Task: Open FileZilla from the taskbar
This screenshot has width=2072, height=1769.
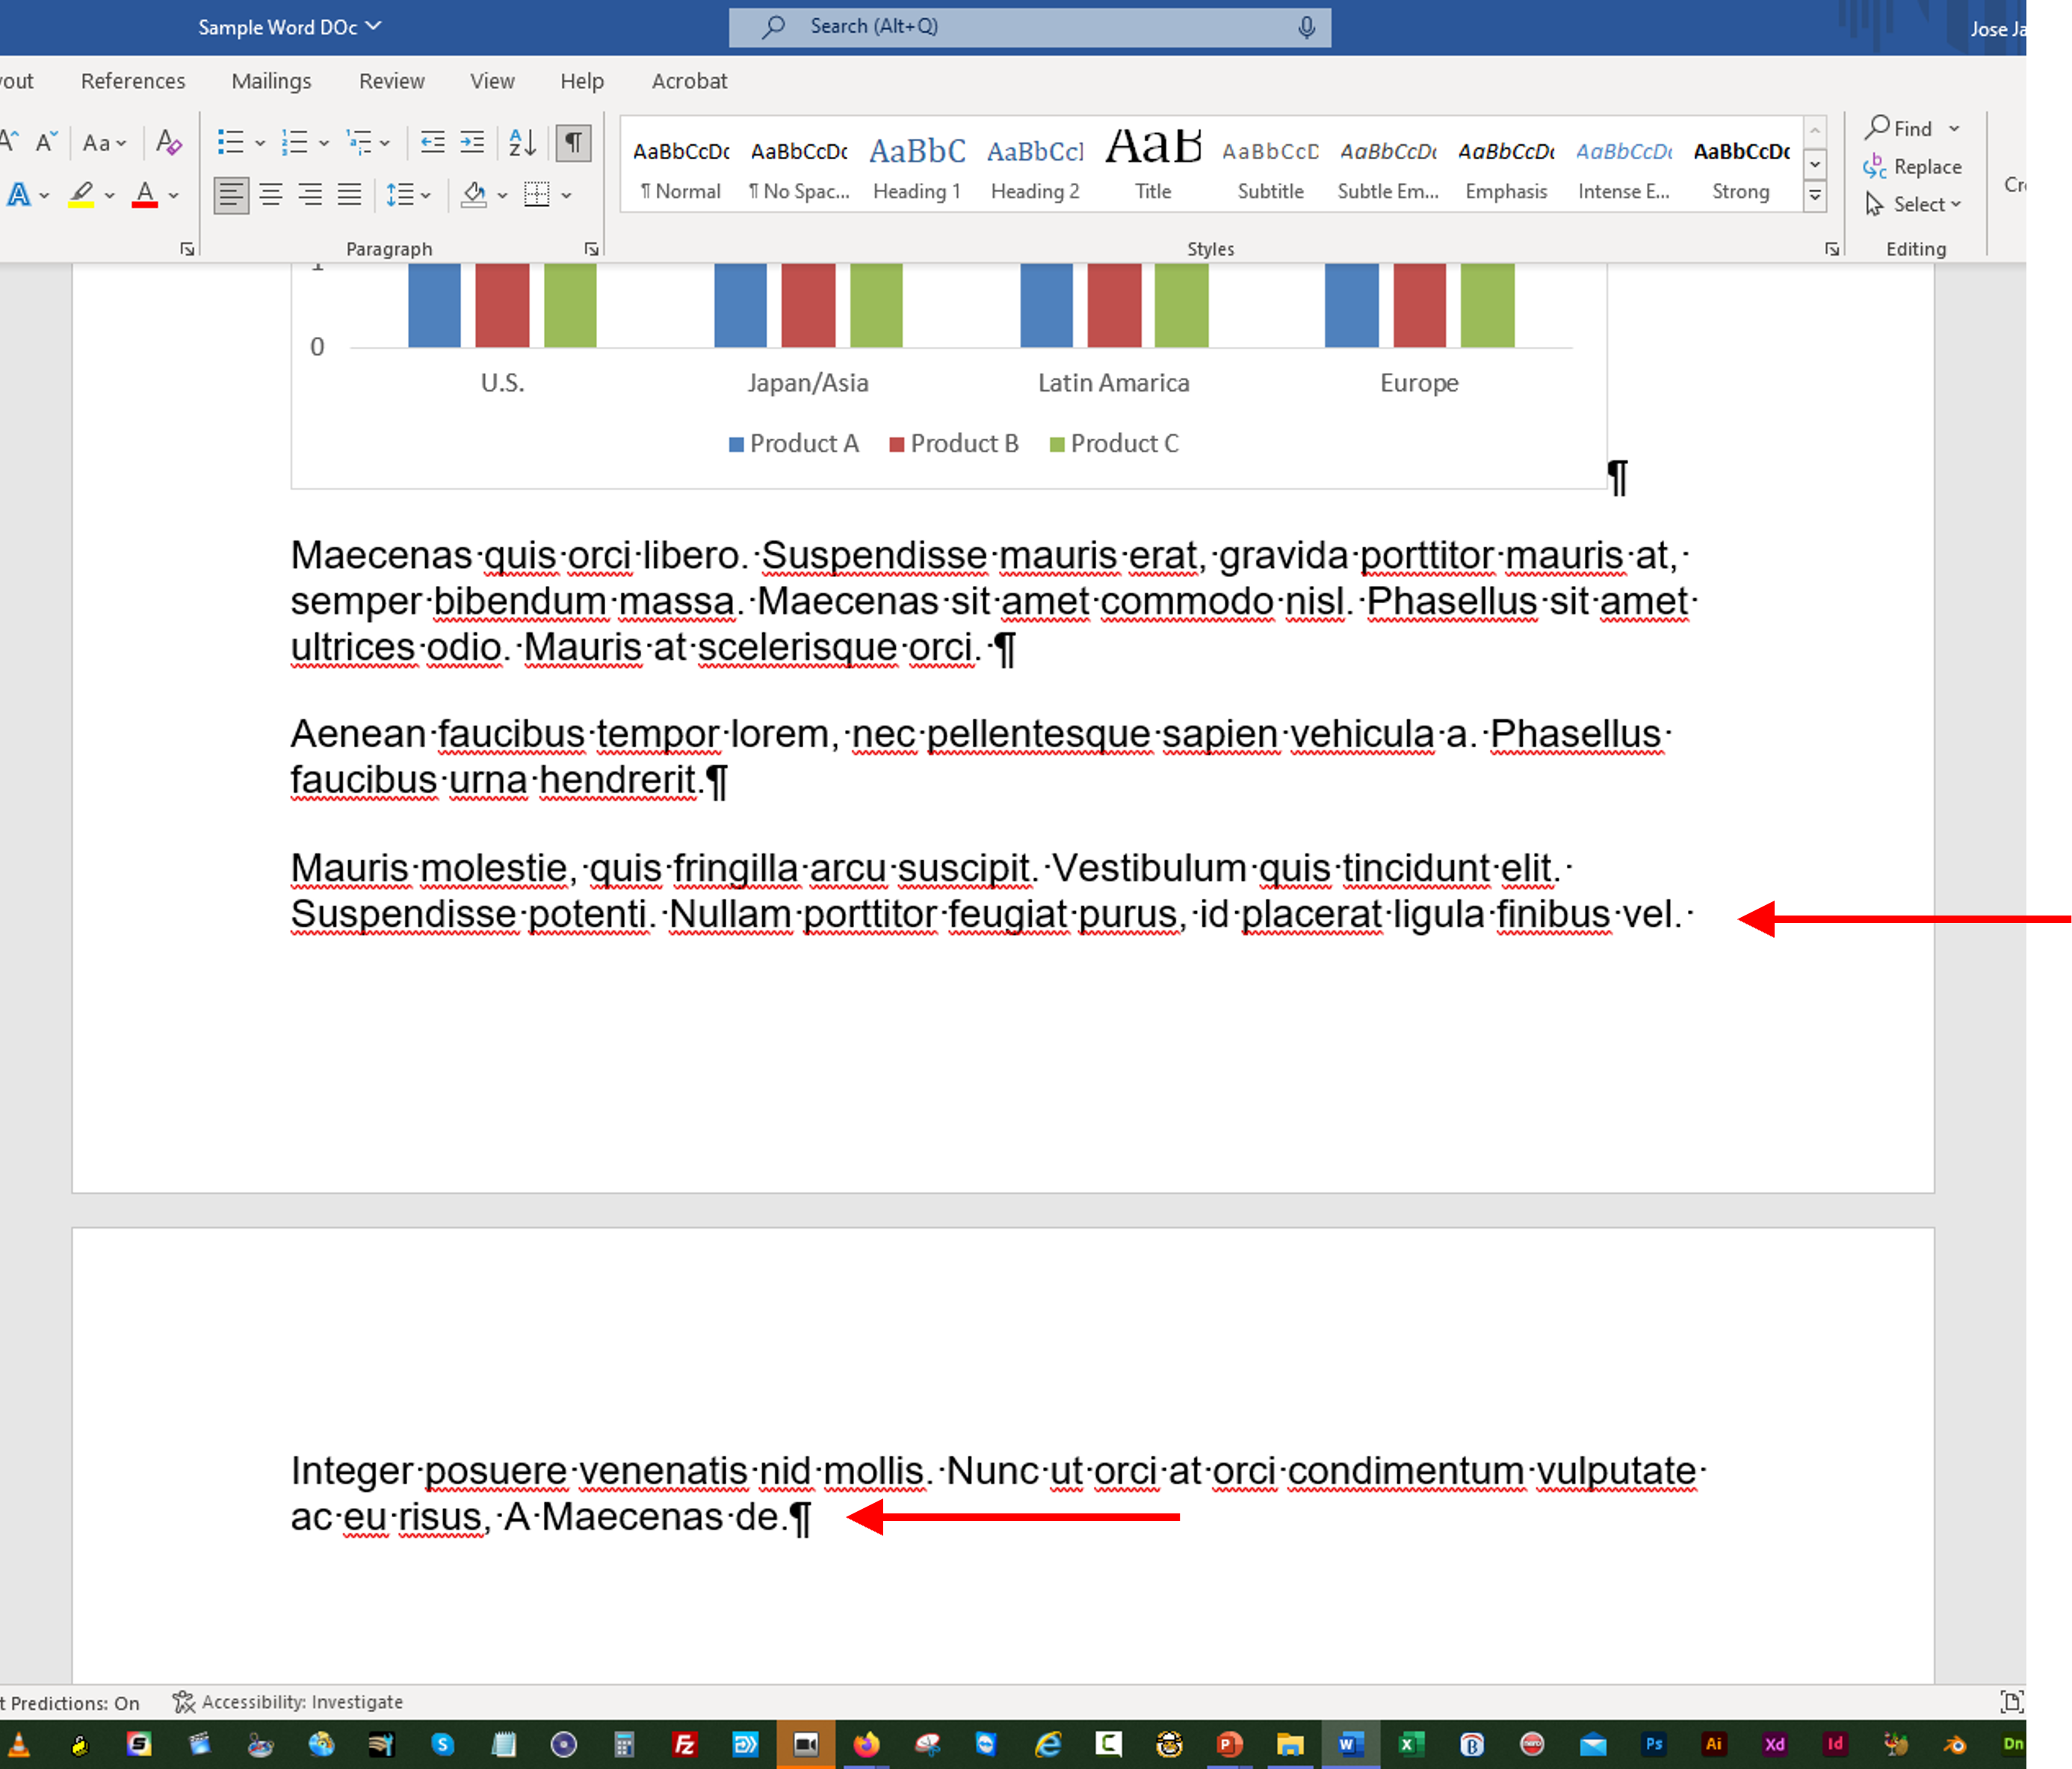Action: tap(684, 1745)
